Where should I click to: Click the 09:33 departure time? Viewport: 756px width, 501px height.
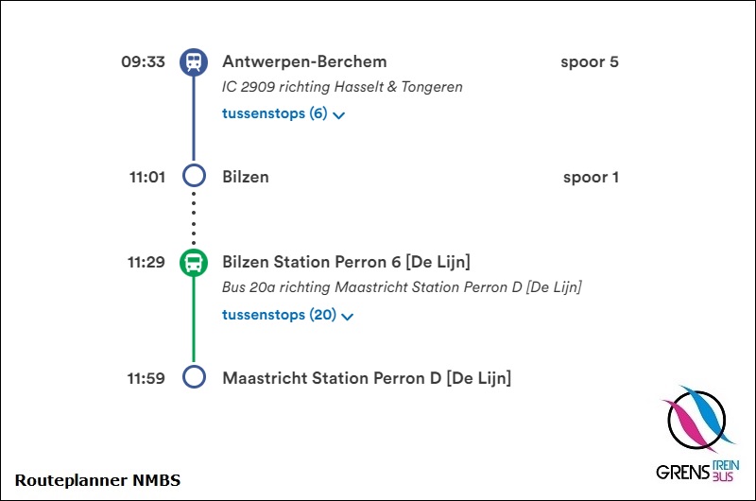tap(144, 61)
